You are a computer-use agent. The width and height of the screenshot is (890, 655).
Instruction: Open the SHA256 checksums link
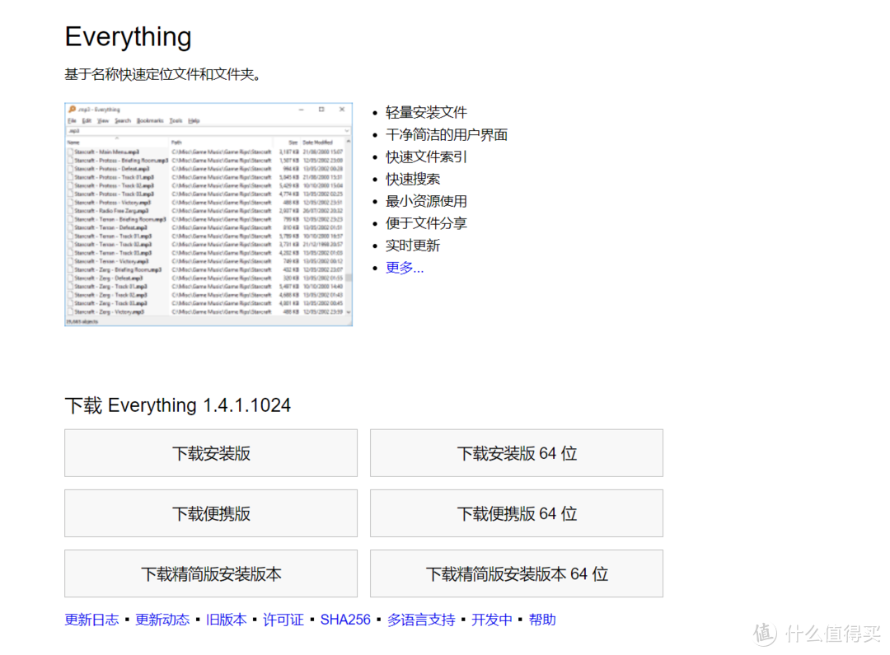tap(345, 620)
